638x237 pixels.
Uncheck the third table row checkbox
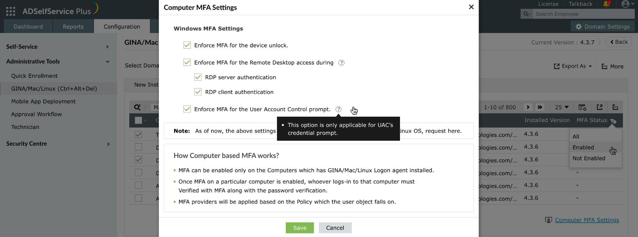point(138,160)
